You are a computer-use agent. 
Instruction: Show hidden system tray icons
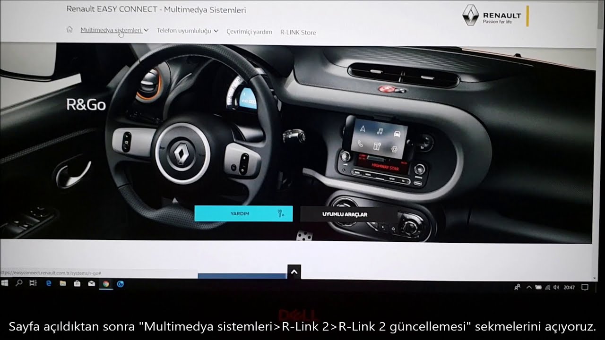(529, 287)
